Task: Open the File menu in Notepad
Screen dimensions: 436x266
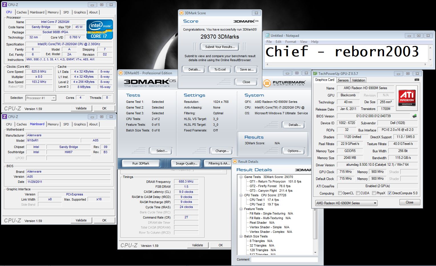Action: (269, 42)
